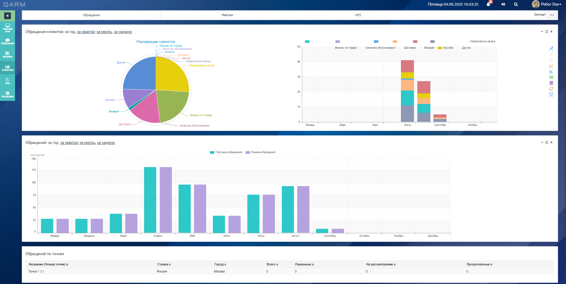Open the Метрика section in sidebar
The image size is (566, 284).
[7, 55]
